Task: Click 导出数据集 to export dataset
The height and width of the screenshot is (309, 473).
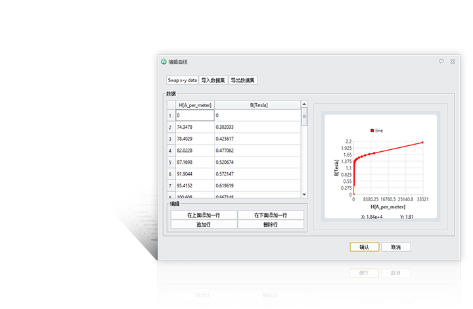Action: pyautogui.click(x=242, y=80)
